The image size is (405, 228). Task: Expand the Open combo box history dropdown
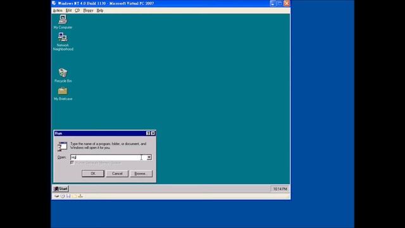coord(149,158)
